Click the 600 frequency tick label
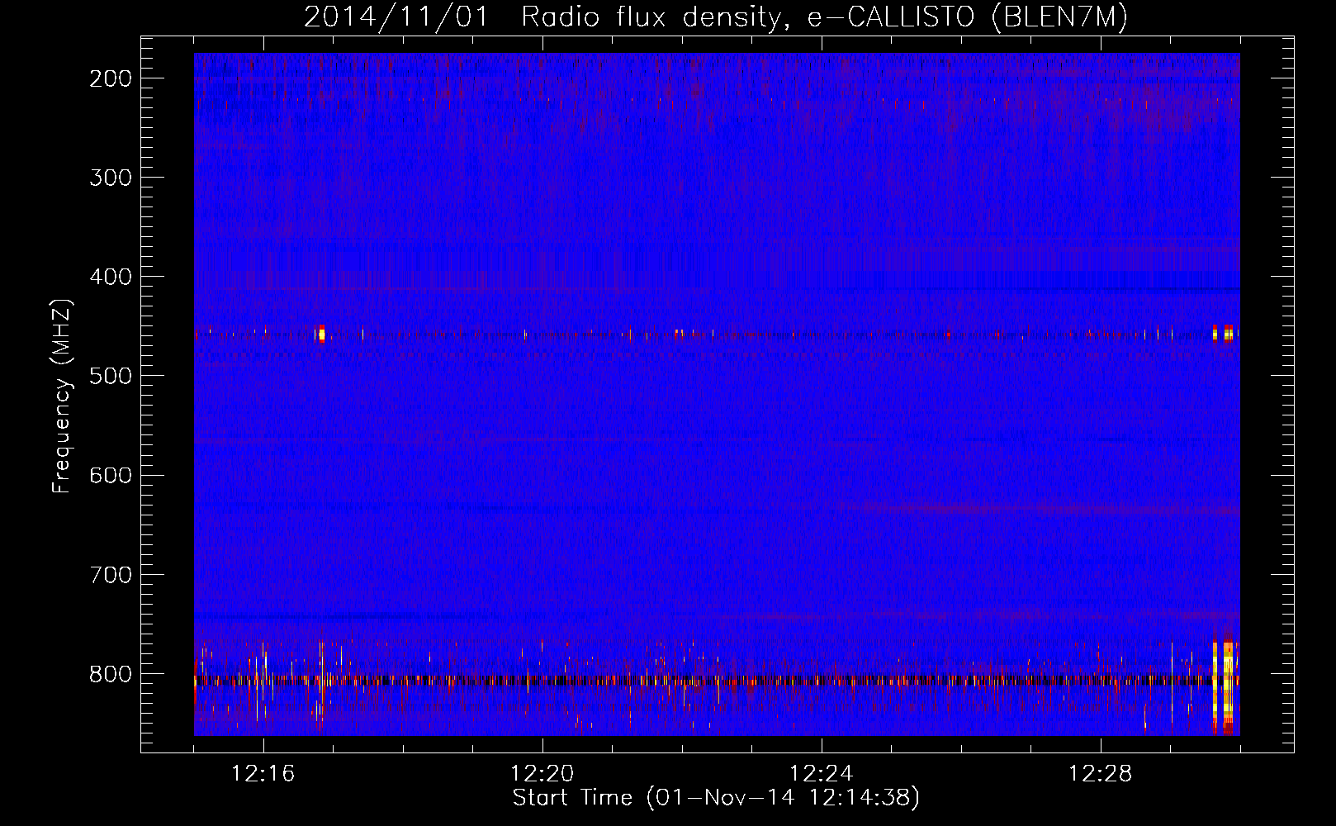1336x826 pixels. (111, 475)
